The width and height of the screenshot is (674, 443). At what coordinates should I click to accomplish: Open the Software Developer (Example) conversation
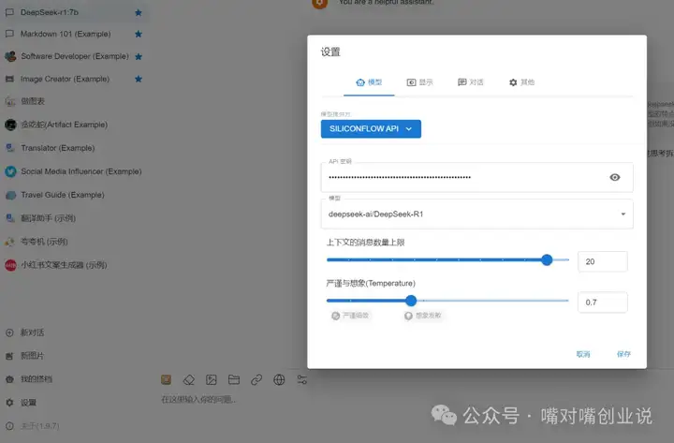click(x=73, y=56)
